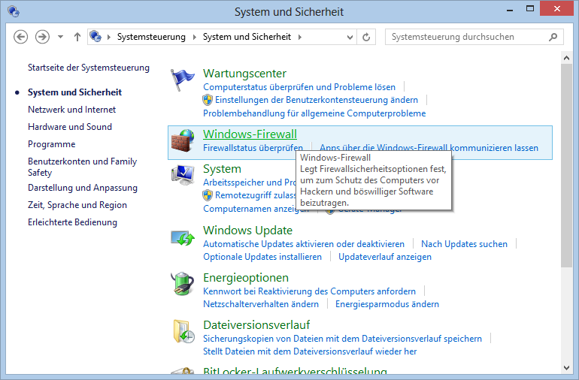Open the Windows-Firewall heading link
Image resolution: width=579 pixels, height=380 pixels.
point(250,134)
